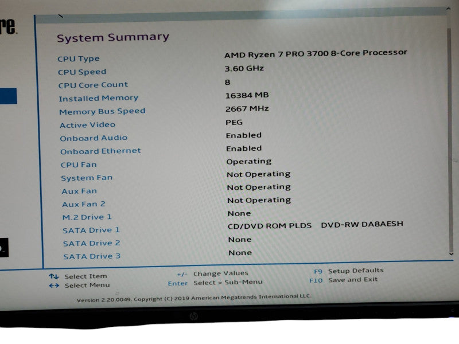Click the Enabled value for Onboard Ethernet
This screenshot has width=459, height=344.
point(244,148)
